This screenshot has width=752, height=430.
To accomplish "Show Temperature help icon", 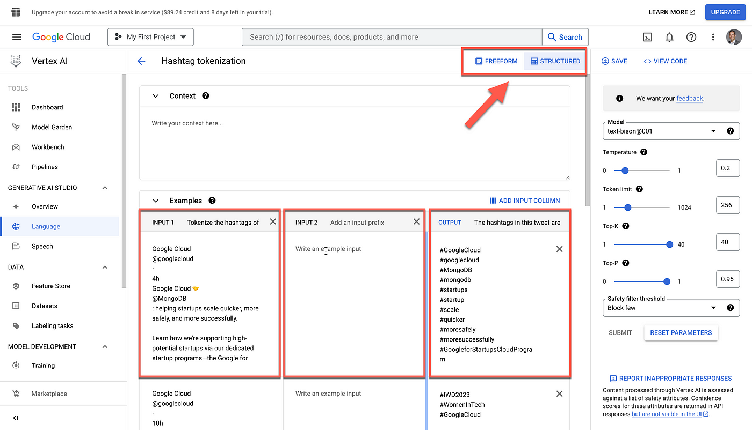I will [644, 152].
